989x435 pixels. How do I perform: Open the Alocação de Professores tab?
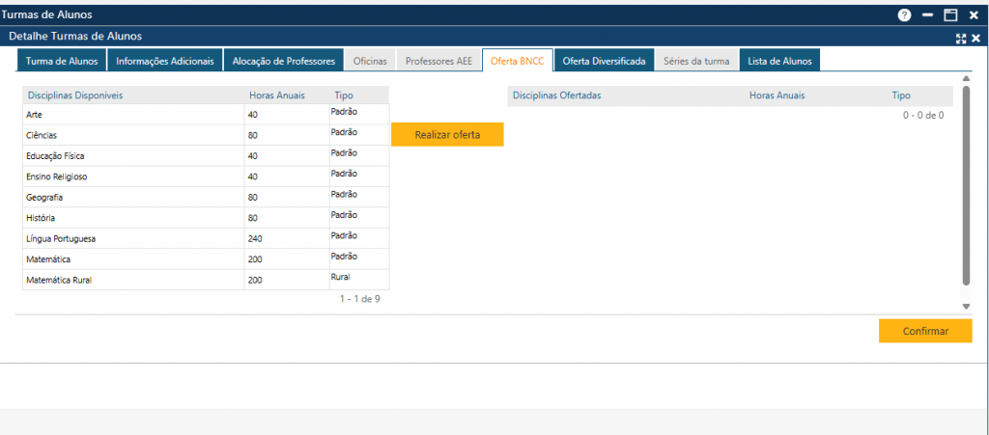(283, 61)
